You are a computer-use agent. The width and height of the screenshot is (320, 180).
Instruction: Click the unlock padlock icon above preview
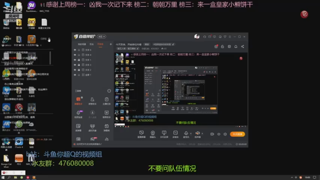(222, 46)
